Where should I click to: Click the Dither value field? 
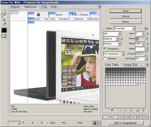[x=139, y=44]
